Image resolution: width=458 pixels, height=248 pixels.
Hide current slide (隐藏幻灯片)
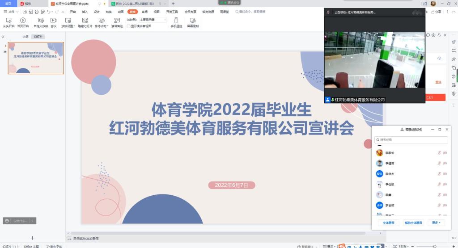[x=85, y=22]
